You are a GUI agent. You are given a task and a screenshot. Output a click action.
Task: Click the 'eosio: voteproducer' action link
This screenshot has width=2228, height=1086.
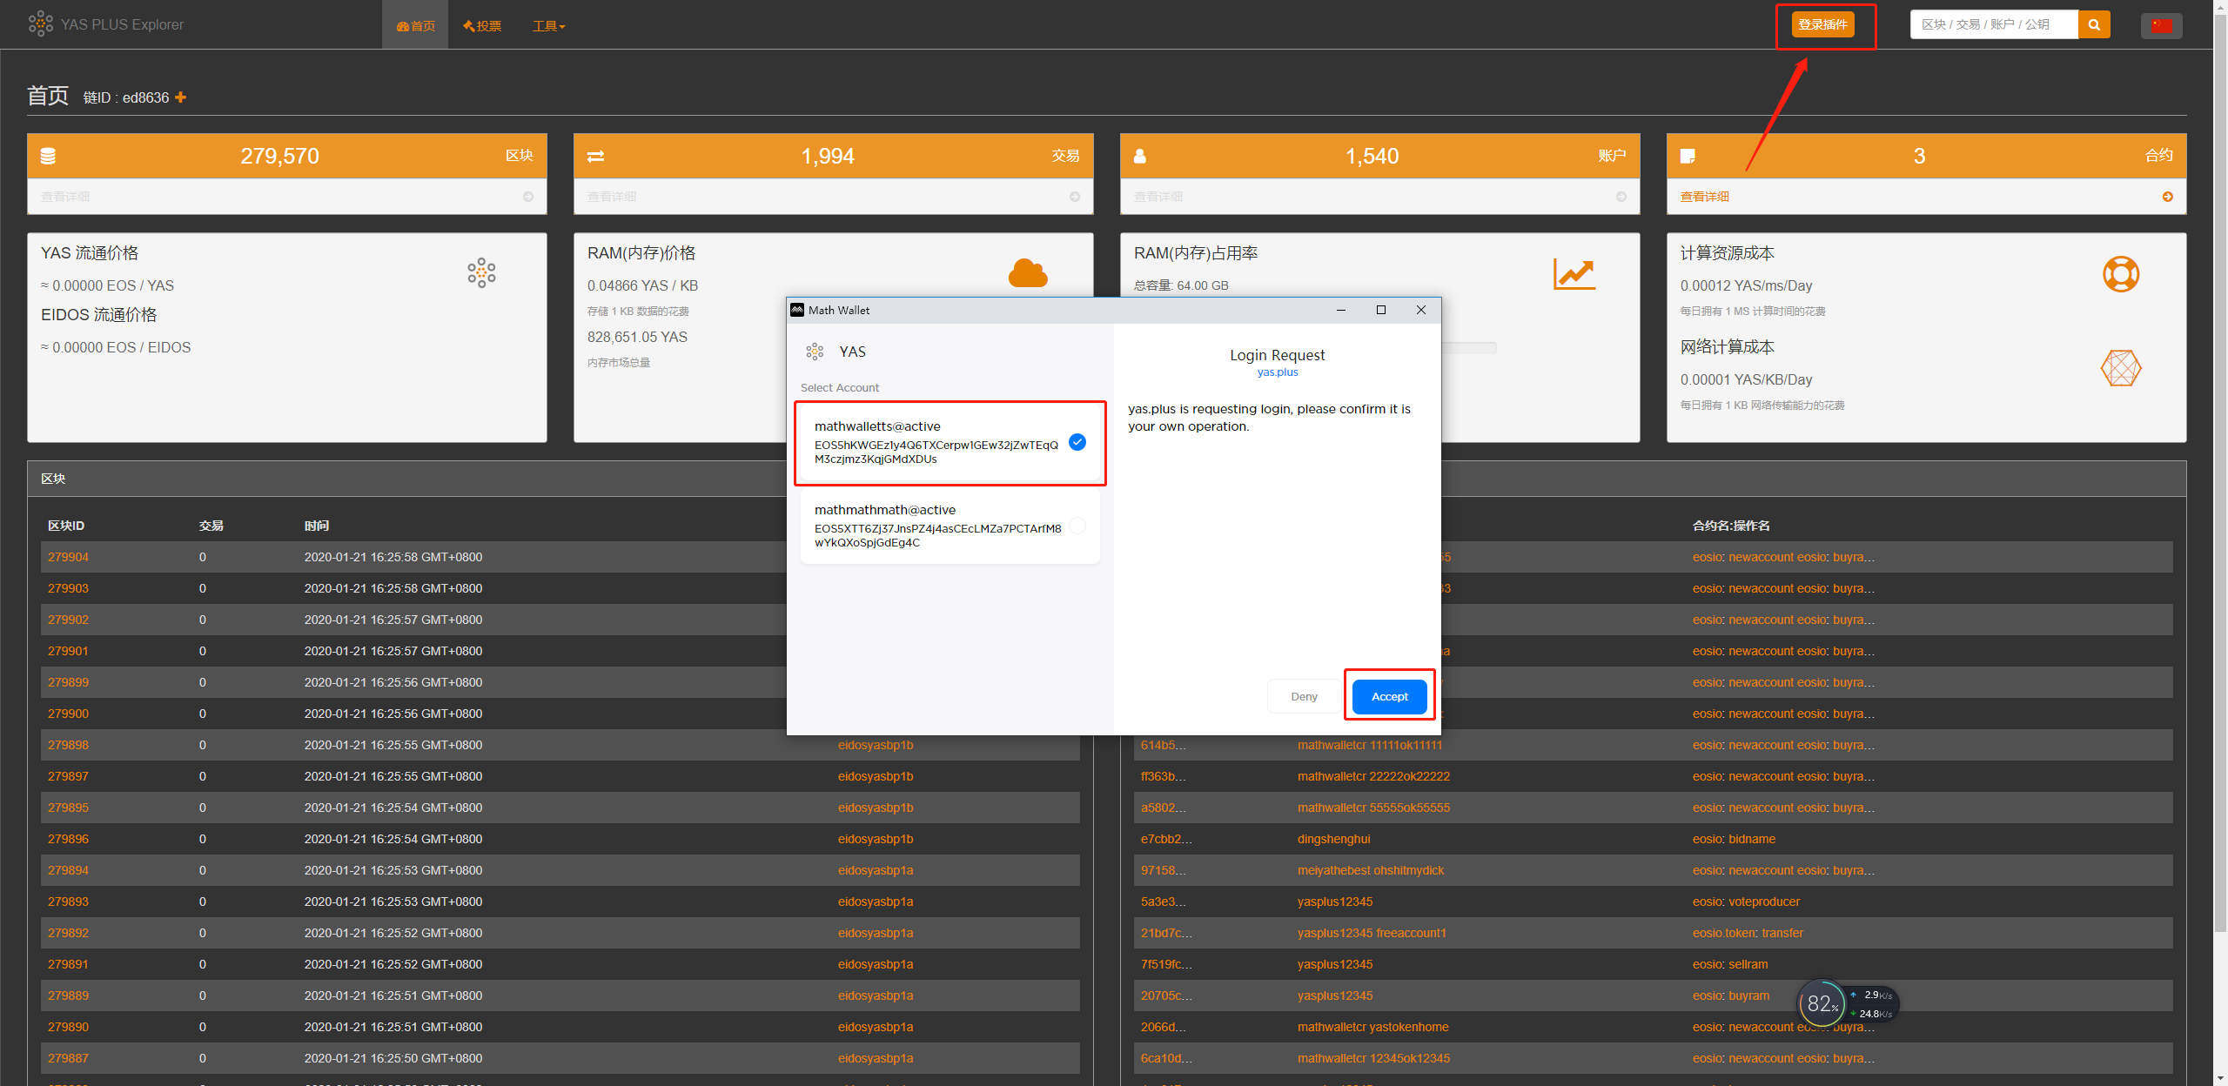point(1746,902)
